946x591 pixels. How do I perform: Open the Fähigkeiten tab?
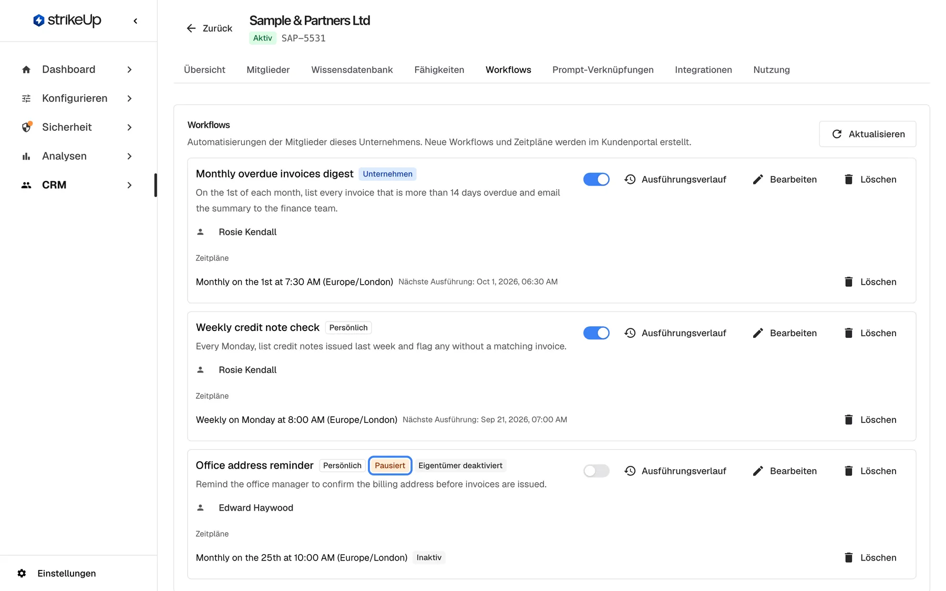(439, 70)
